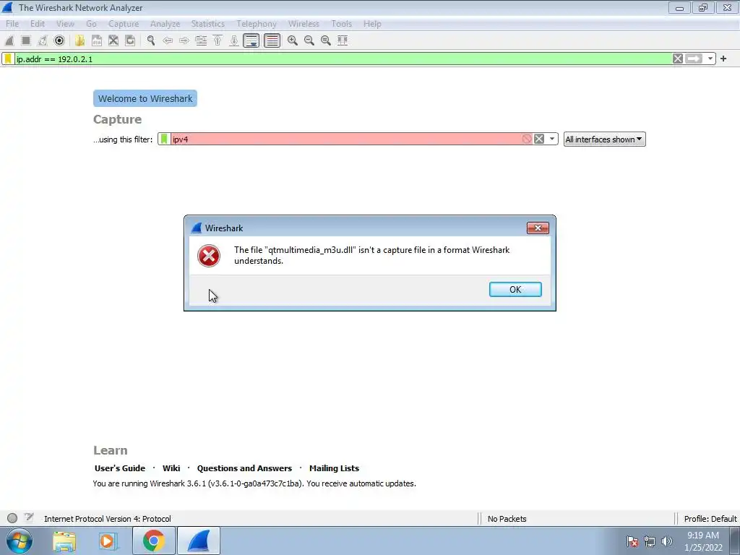The height and width of the screenshot is (555, 740).
Task: Open the Wiki link
Action: [x=171, y=468]
